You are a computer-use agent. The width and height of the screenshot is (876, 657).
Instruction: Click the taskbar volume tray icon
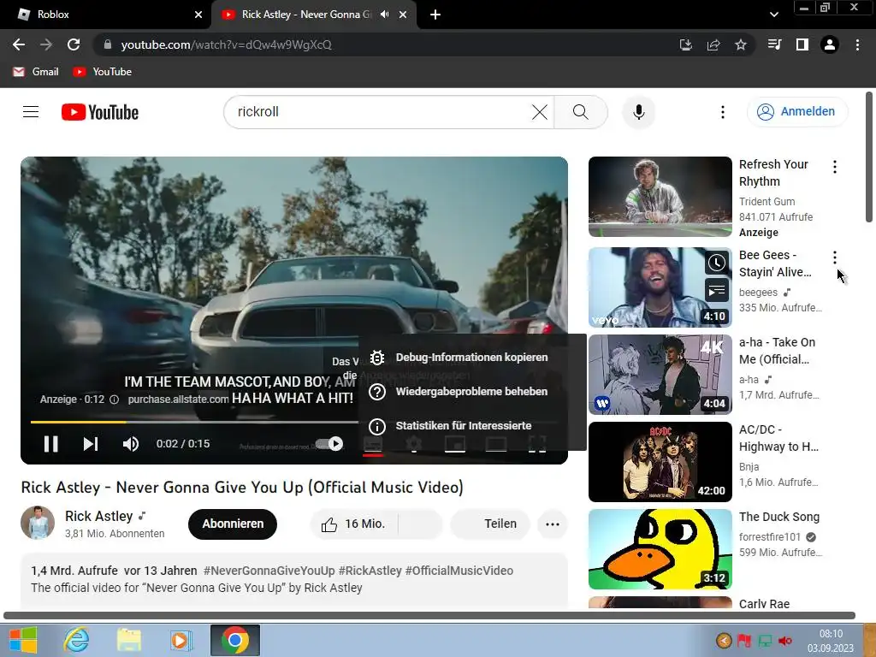785,641
